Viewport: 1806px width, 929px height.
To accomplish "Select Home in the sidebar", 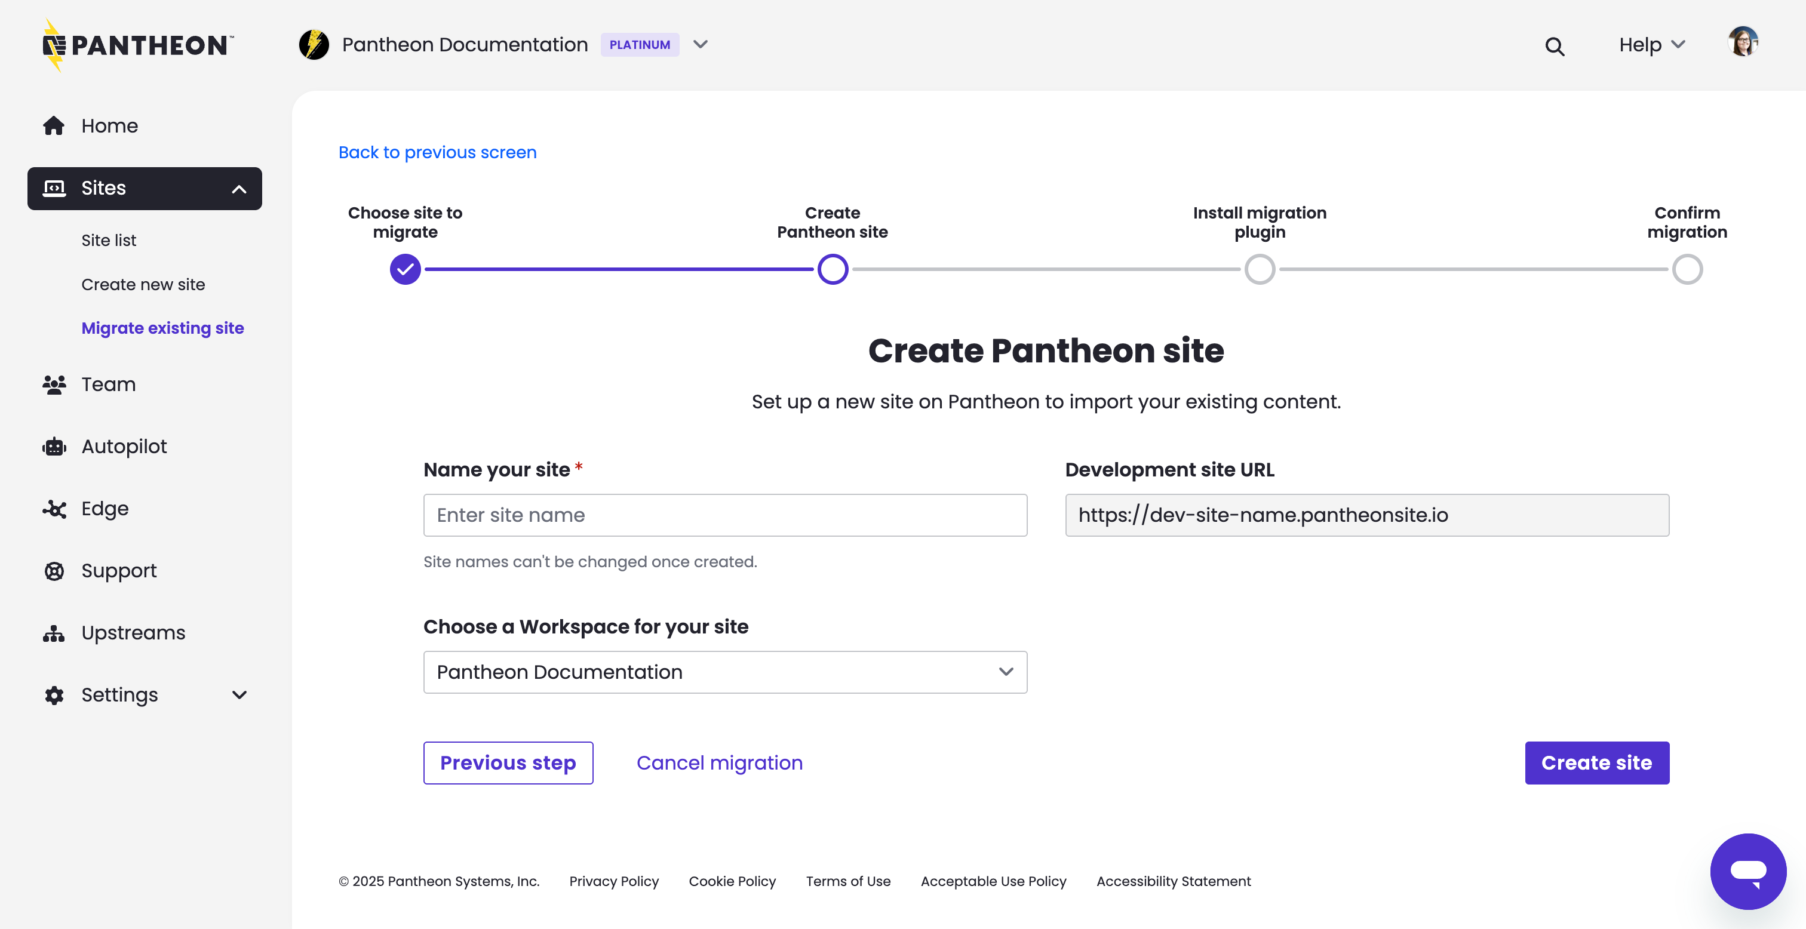I will click(109, 125).
